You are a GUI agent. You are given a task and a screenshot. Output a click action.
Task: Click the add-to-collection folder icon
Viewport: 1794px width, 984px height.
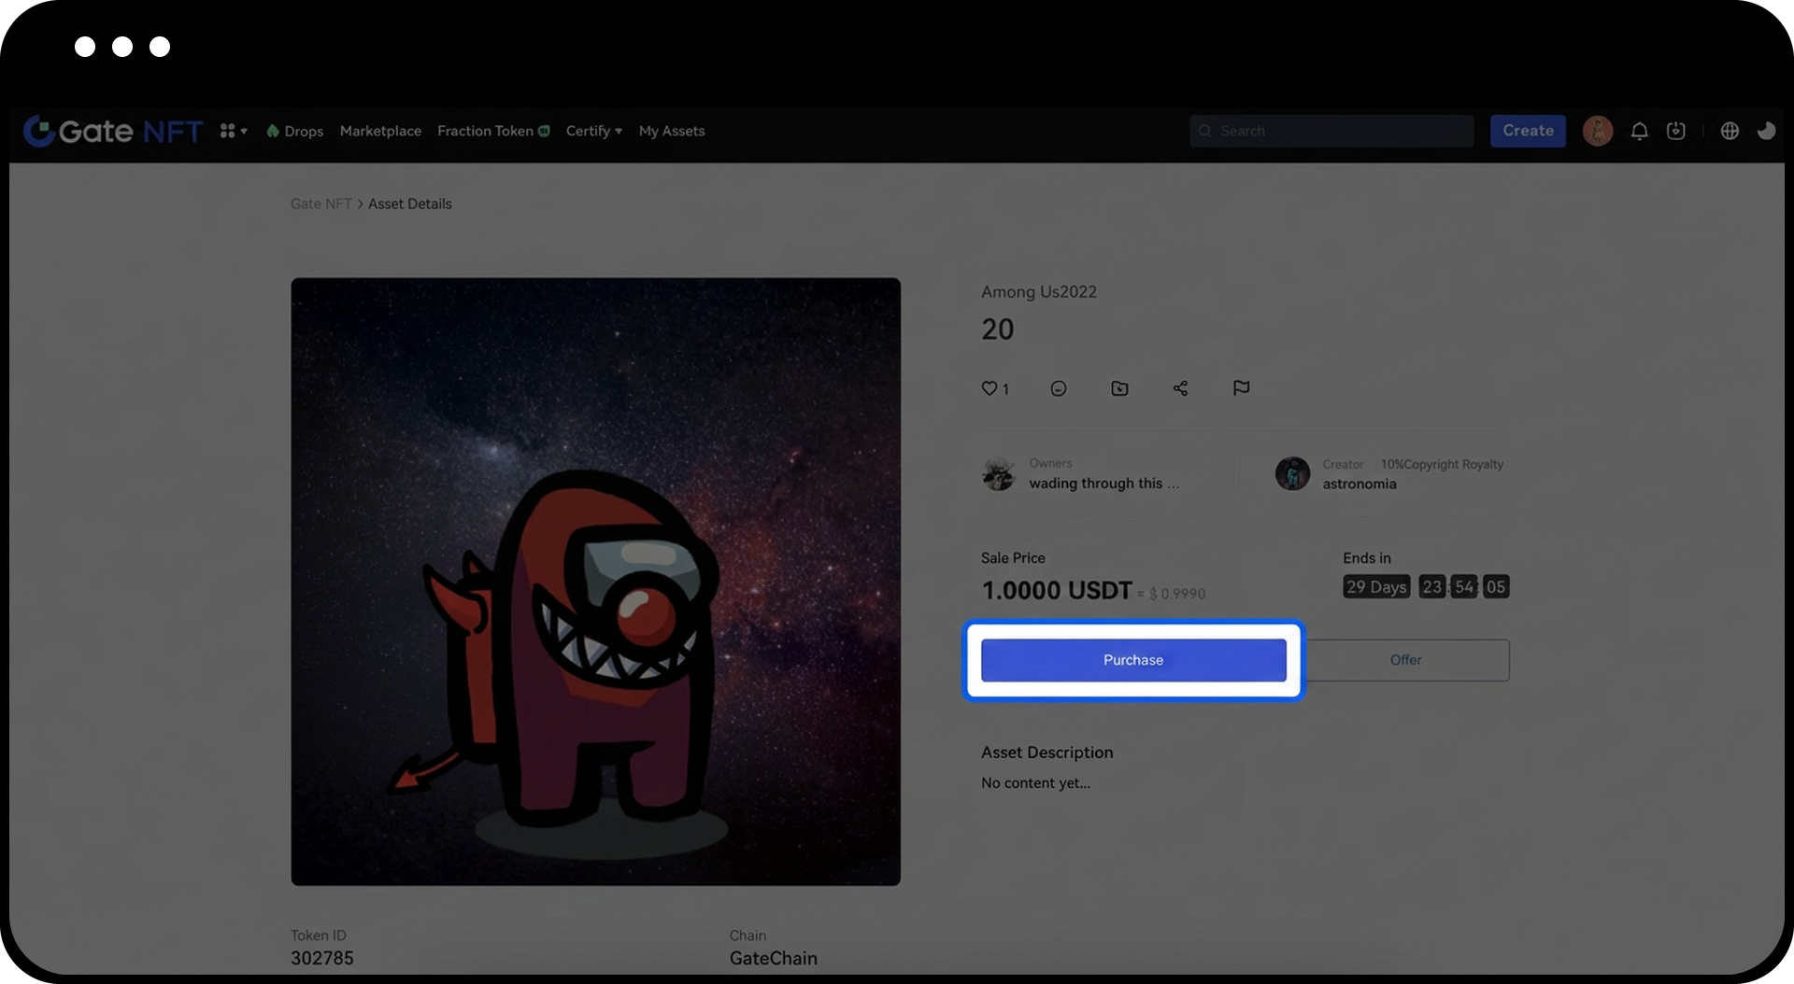tap(1119, 388)
